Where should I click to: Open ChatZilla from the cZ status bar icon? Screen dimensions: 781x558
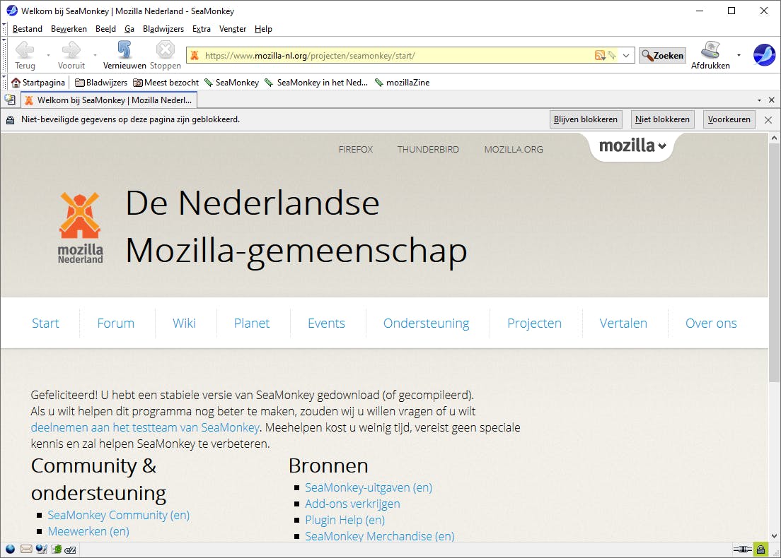click(x=70, y=550)
